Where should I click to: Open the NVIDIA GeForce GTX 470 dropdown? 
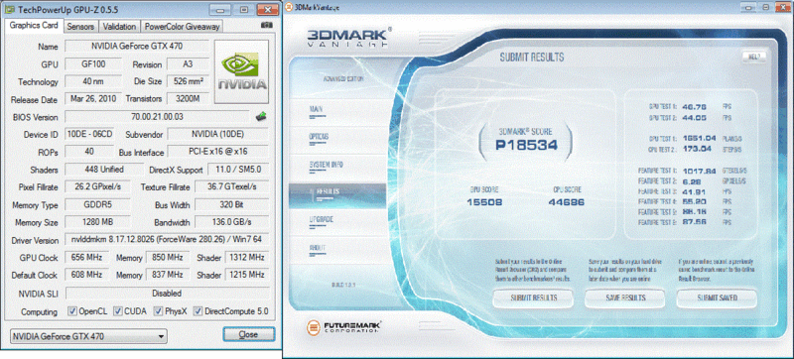88,336
